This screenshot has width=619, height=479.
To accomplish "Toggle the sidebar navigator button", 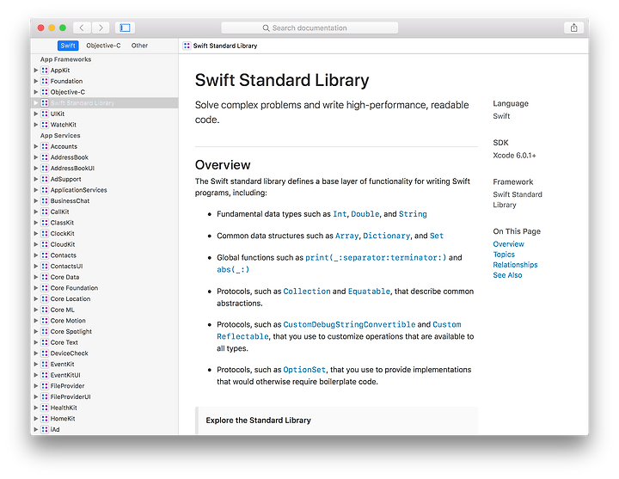I will [x=126, y=28].
